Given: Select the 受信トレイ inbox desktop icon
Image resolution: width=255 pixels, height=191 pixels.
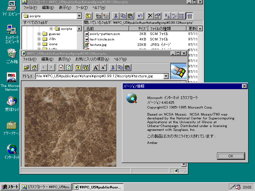Looking at the screenshot, I should (x=12, y=104).
